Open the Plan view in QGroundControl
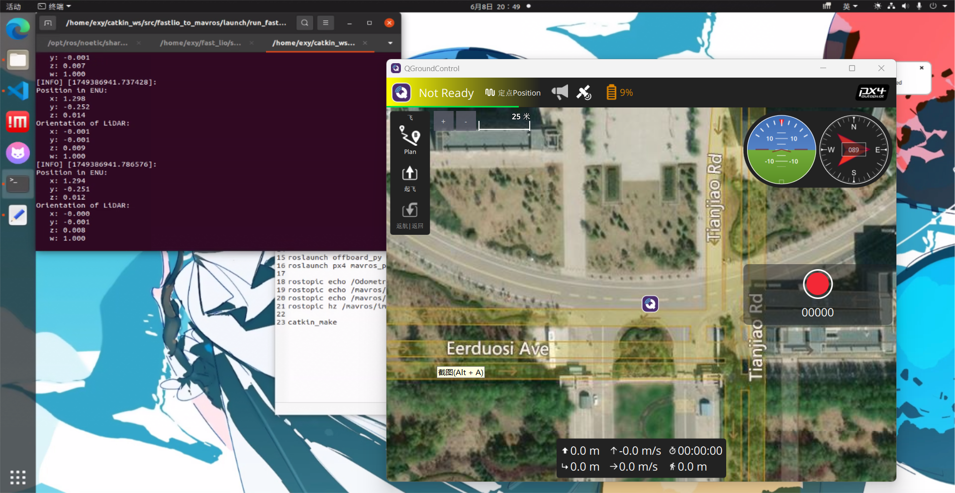 point(410,140)
